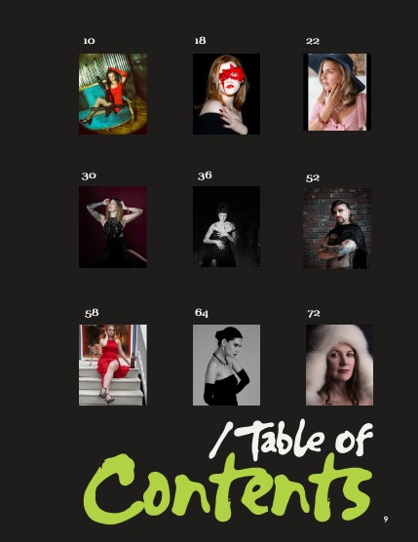Click page number 22 label
Viewport: 418px width, 542px height.
[313, 41]
